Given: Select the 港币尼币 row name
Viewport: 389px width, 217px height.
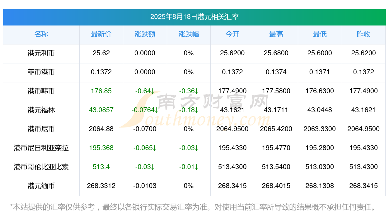Looking at the screenshot, I should [41, 129].
